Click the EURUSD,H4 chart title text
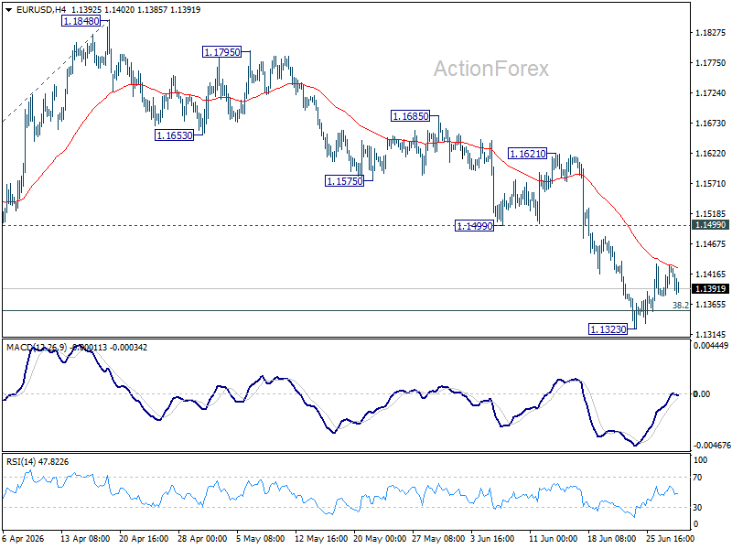732x549 pixels. pos(41,10)
